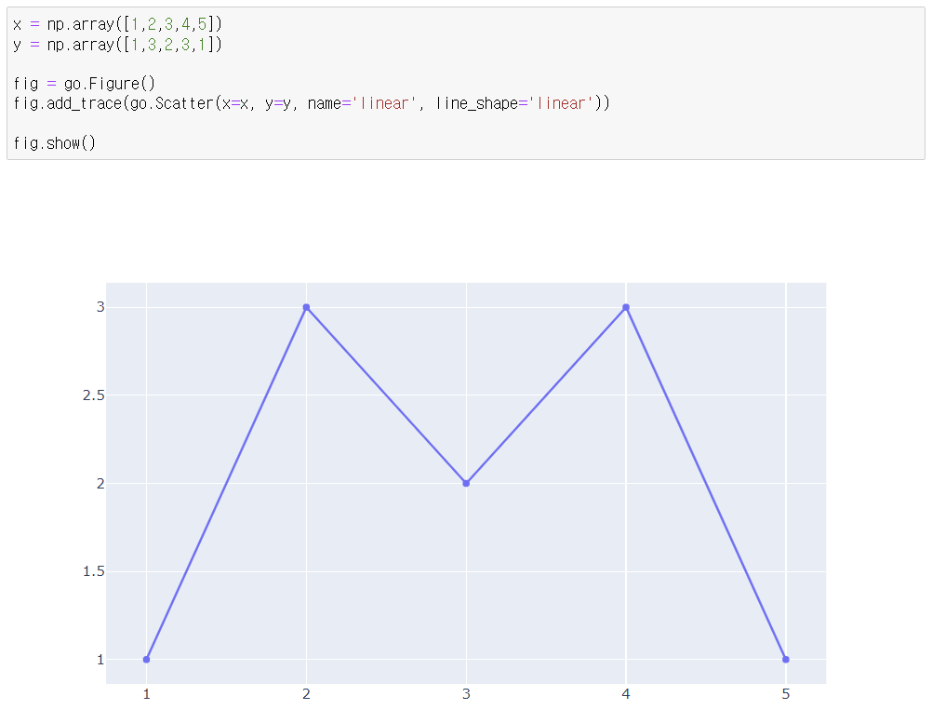Click the x = np.array code line
Viewport: 932px width, 723px height.
tap(118, 24)
